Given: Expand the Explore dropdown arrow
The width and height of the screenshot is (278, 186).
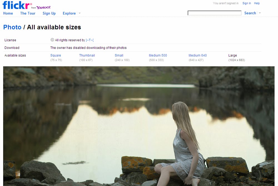Looking at the screenshot, I should pos(80,13).
